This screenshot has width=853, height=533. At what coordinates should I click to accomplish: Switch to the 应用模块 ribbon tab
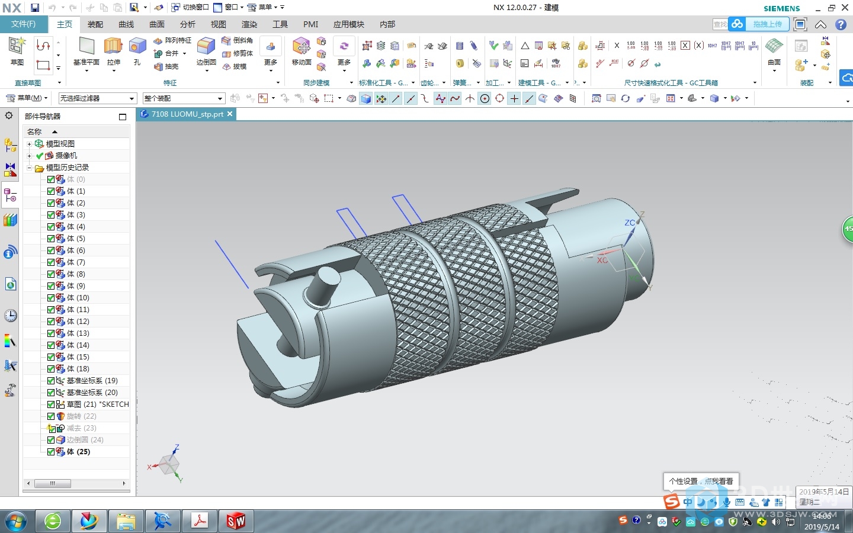tap(348, 24)
